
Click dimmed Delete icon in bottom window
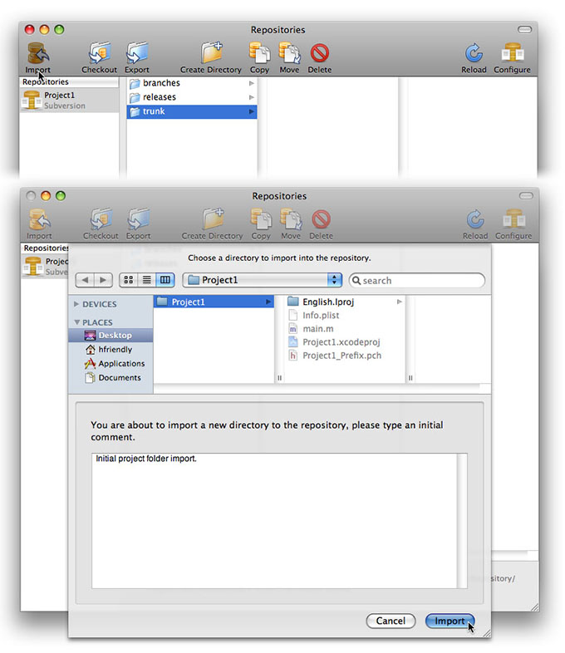pos(321,219)
